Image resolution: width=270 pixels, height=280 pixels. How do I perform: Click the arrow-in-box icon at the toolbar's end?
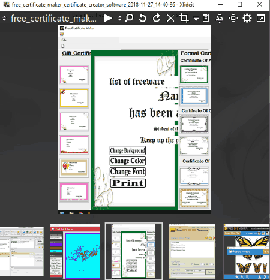[x=260, y=19]
